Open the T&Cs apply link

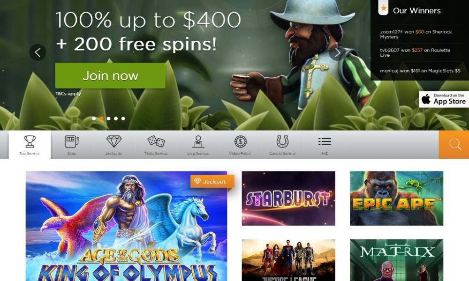click(68, 94)
